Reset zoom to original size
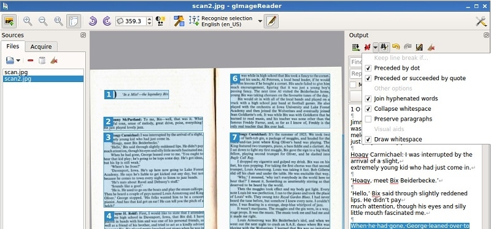Screen dimensions: 491x229 click(x=58, y=21)
